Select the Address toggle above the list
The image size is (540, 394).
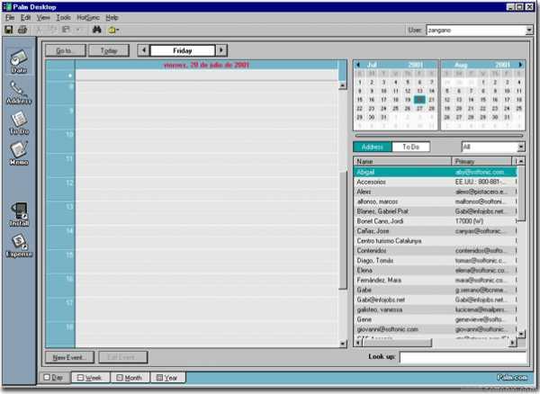373,147
